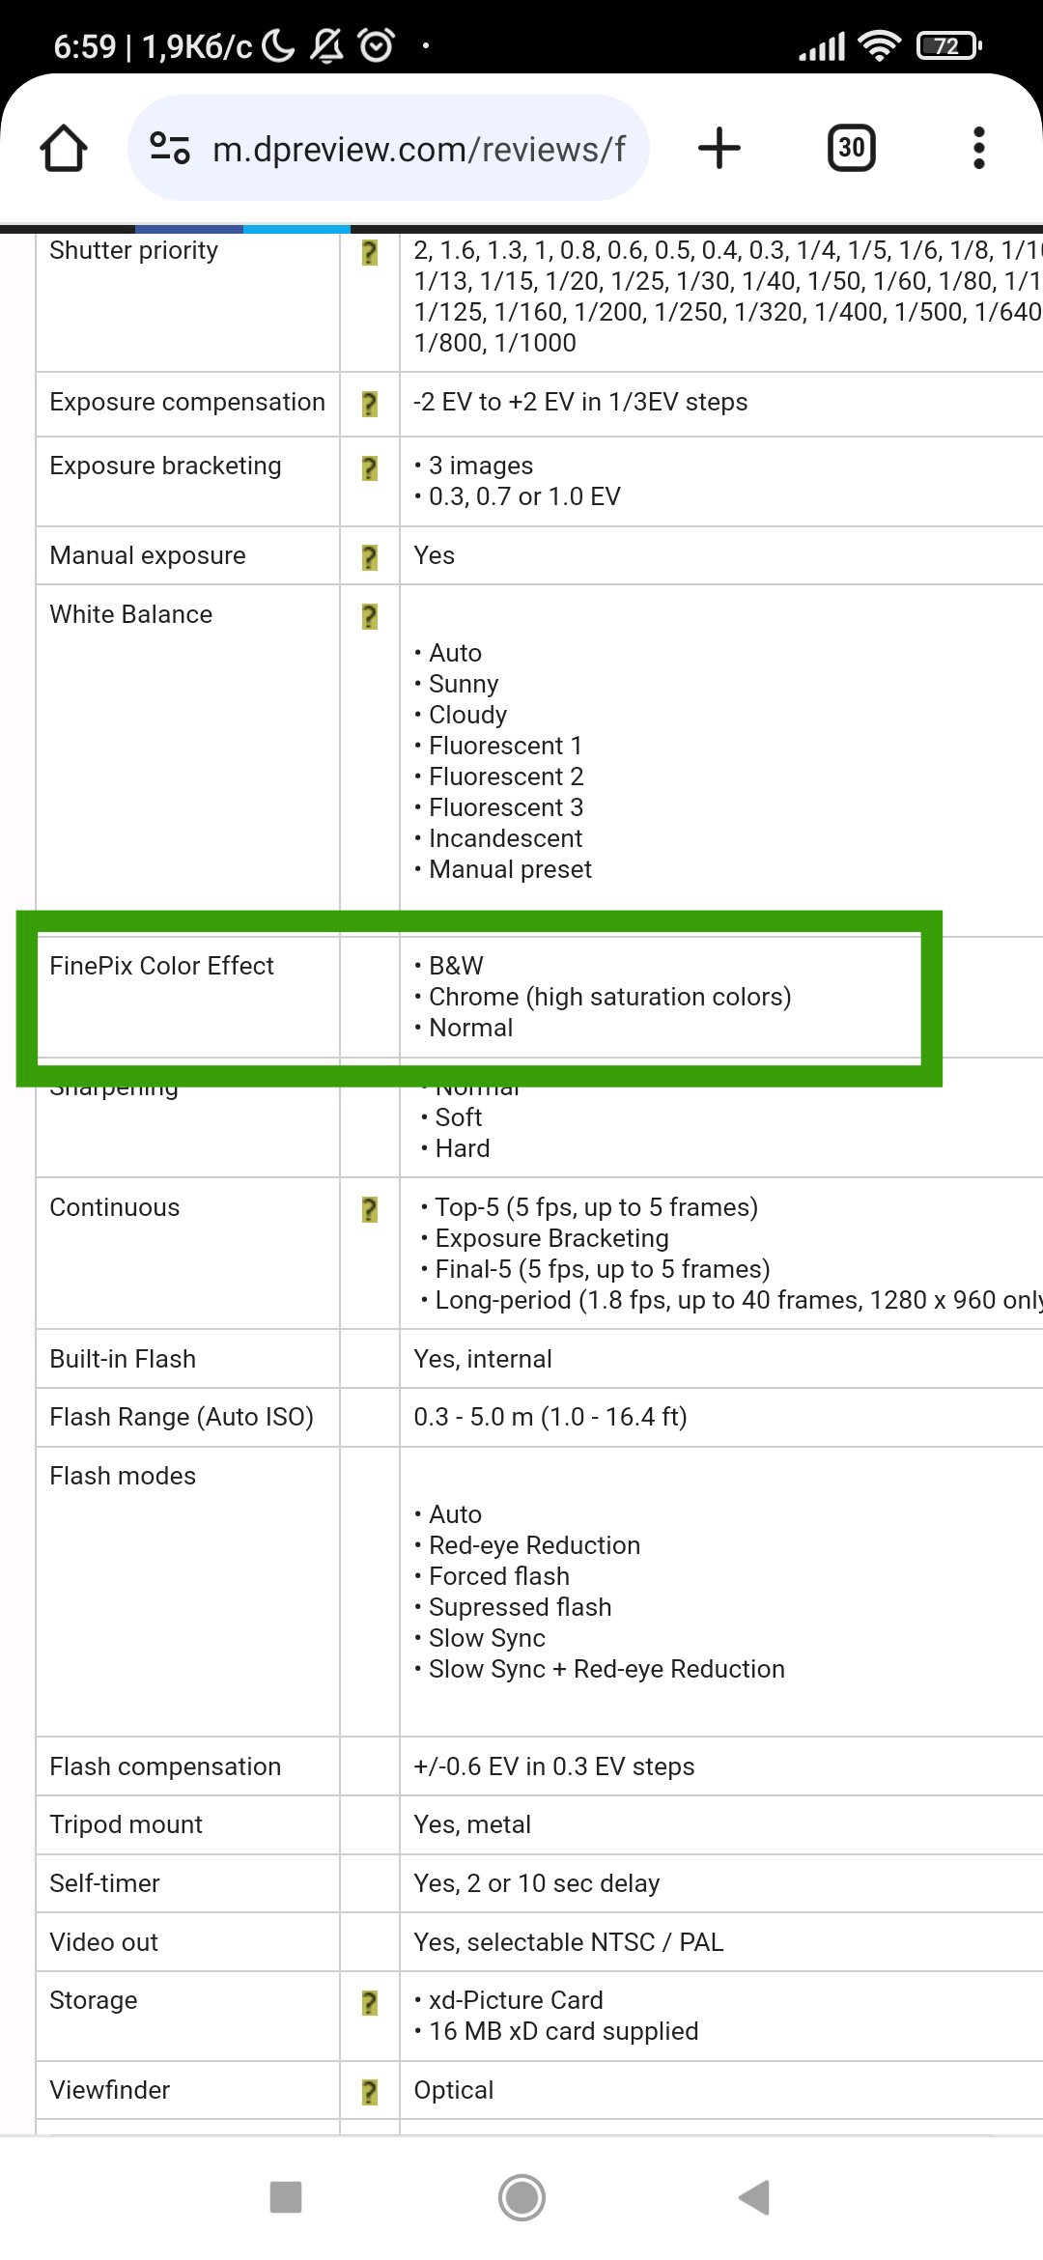This screenshot has width=1043, height=2260.
Task: Tap the Android back navigation button
Action: coord(753,2197)
